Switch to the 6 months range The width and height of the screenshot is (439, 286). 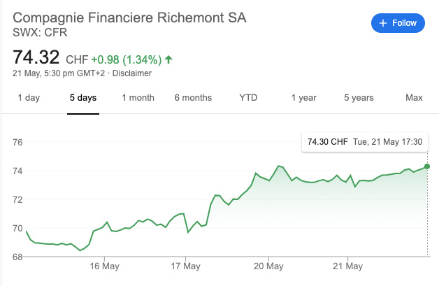[x=193, y=98]
